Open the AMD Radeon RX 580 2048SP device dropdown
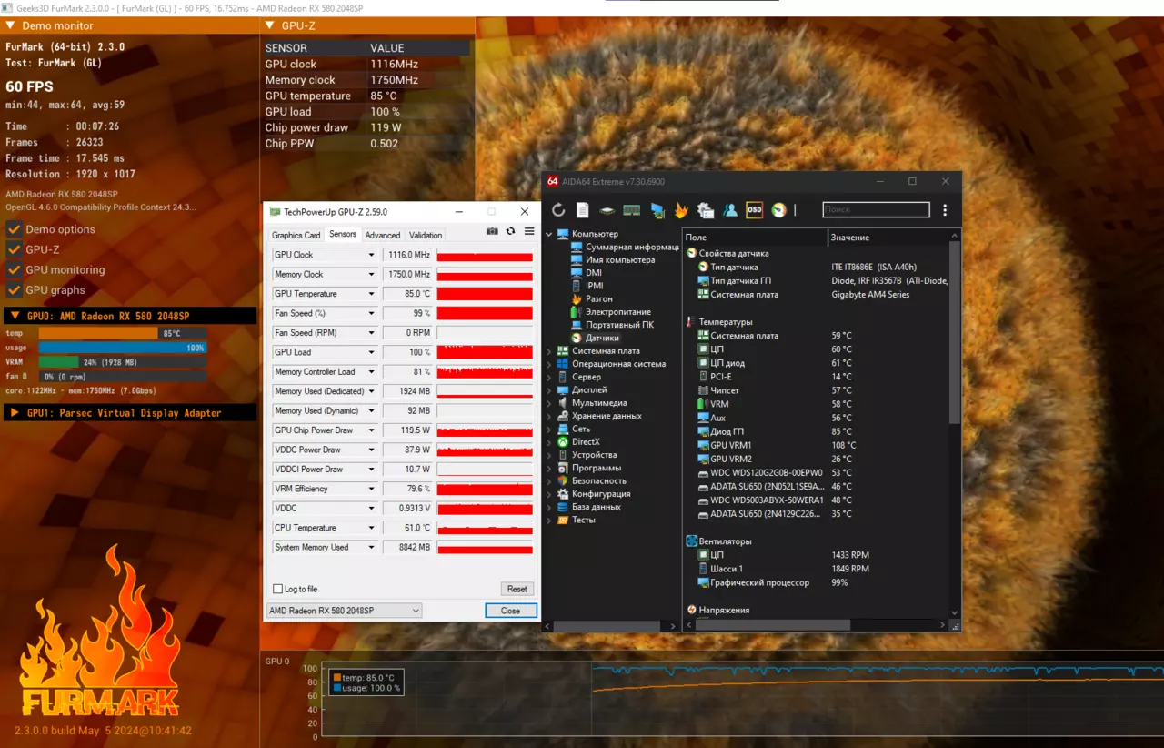The height and width of the screenshot is (748, 1164). pos(345,611)
